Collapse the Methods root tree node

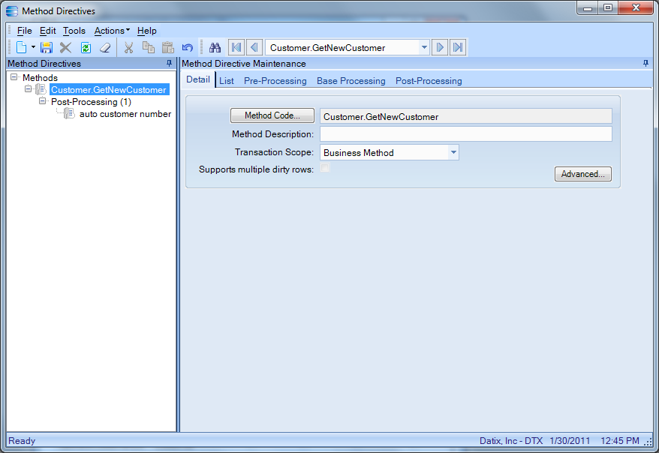pyautogui.click(x=14, y=77)
